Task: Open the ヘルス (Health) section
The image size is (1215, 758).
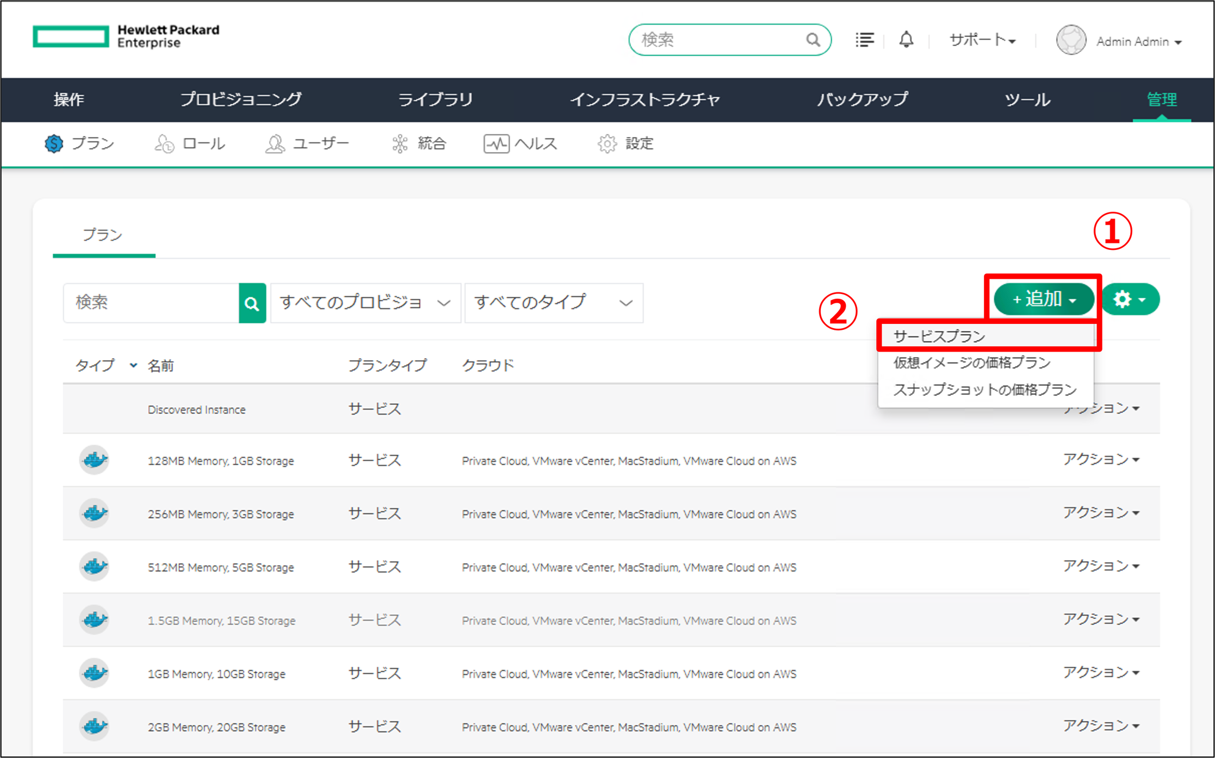Action: pyautogui.click(x=520, y=143)
